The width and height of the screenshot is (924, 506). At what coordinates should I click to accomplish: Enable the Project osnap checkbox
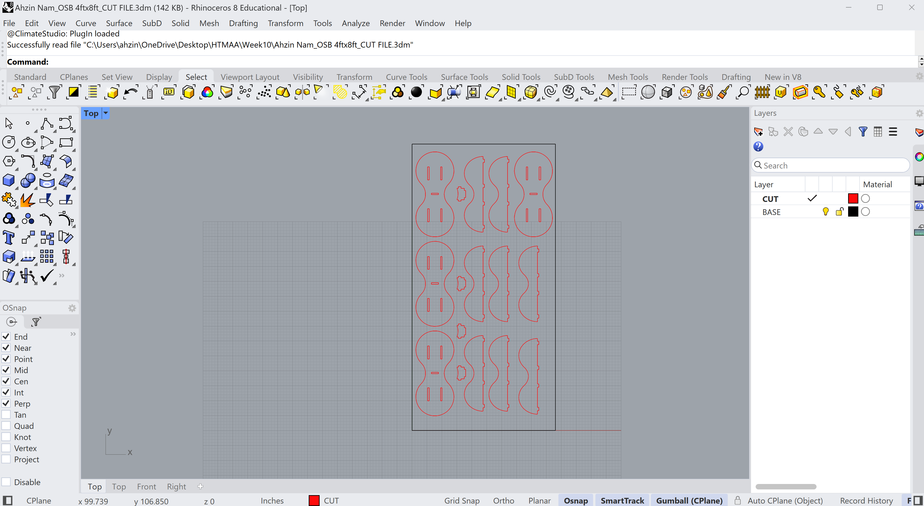(x=6, y=459)
